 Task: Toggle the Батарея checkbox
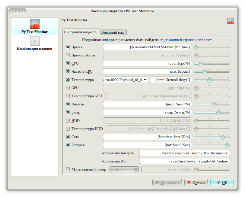pyautogui.click(x=68, y=145)
